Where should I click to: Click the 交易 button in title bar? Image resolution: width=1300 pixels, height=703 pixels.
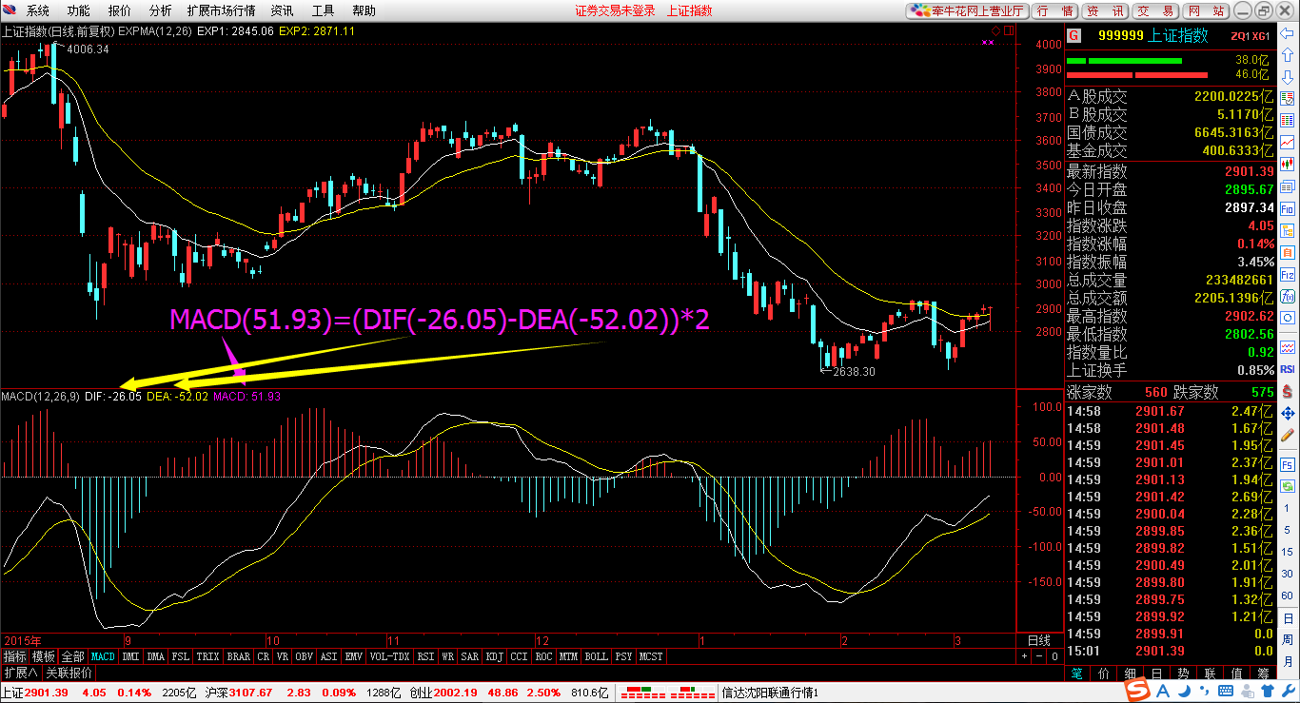tap(1155, 10)
